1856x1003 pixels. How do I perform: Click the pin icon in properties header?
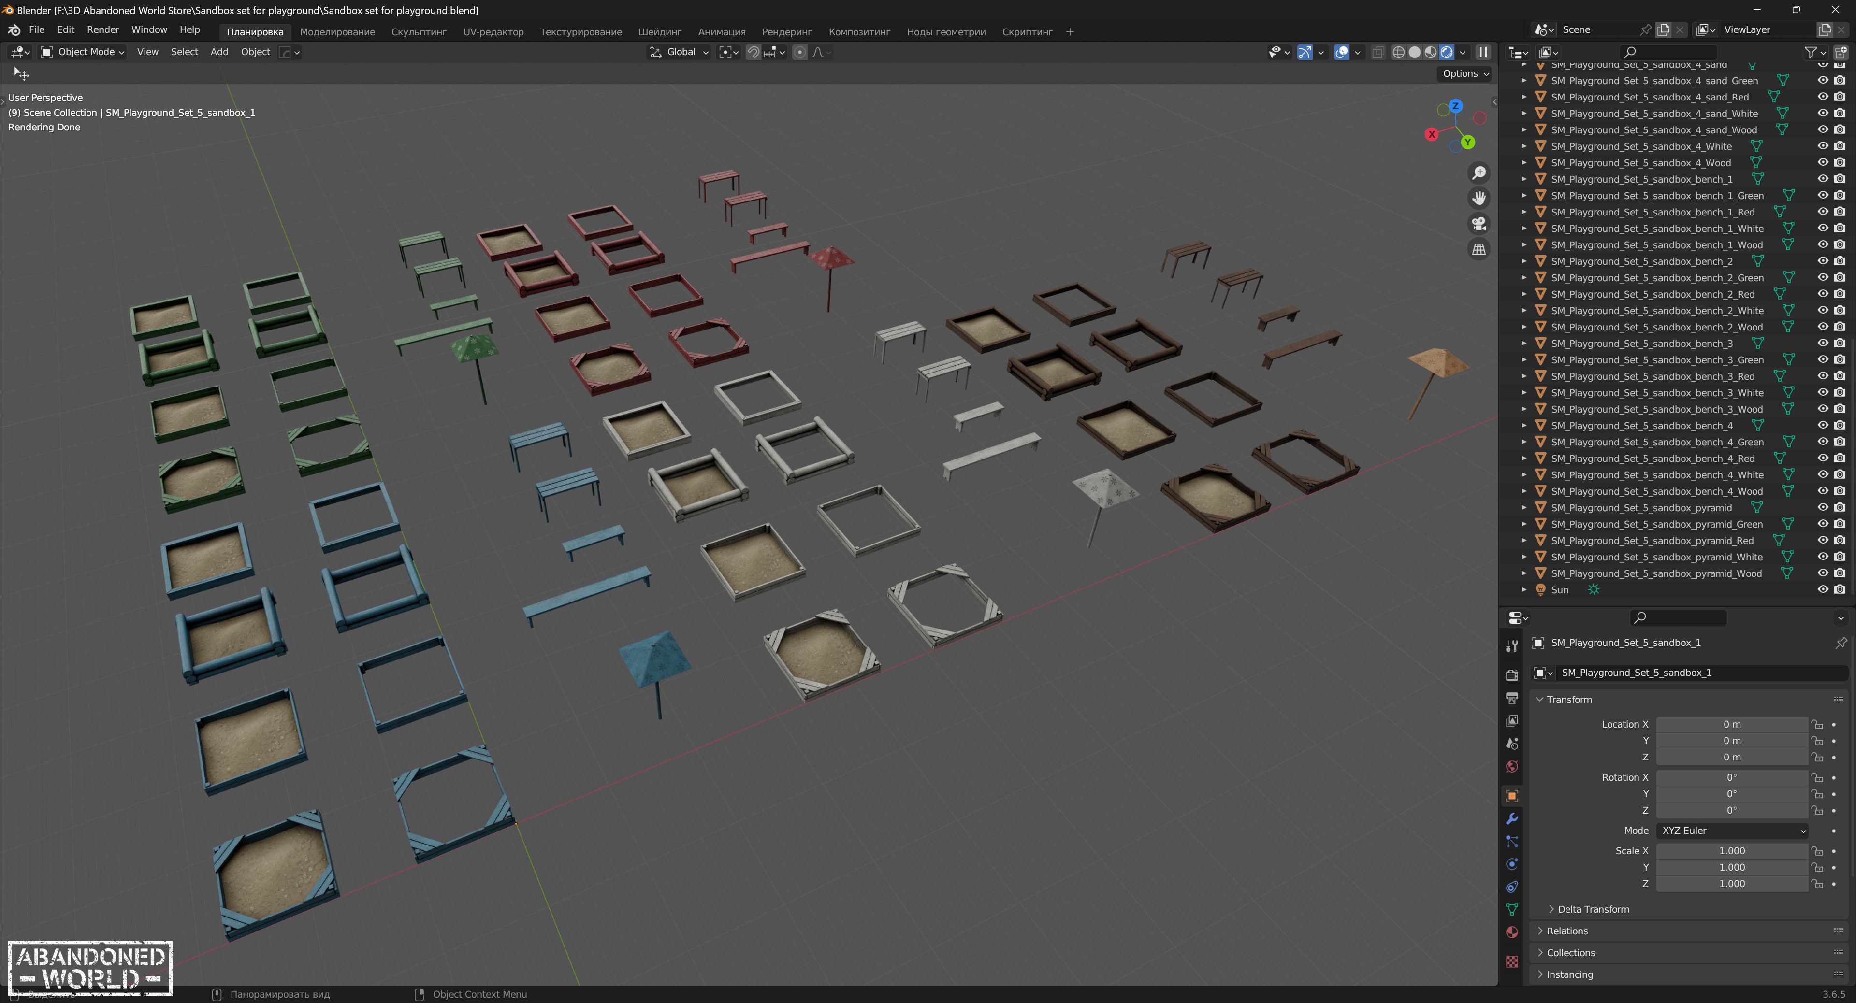click(1841, 642)
